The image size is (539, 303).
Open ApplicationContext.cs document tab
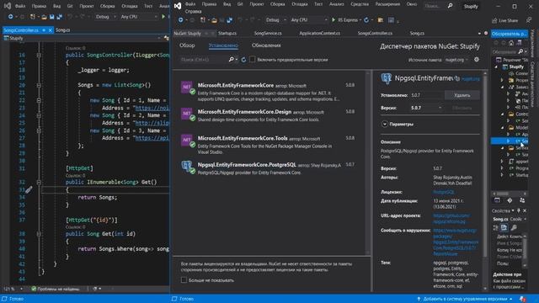pyautogui.click(x=320, y=34)
